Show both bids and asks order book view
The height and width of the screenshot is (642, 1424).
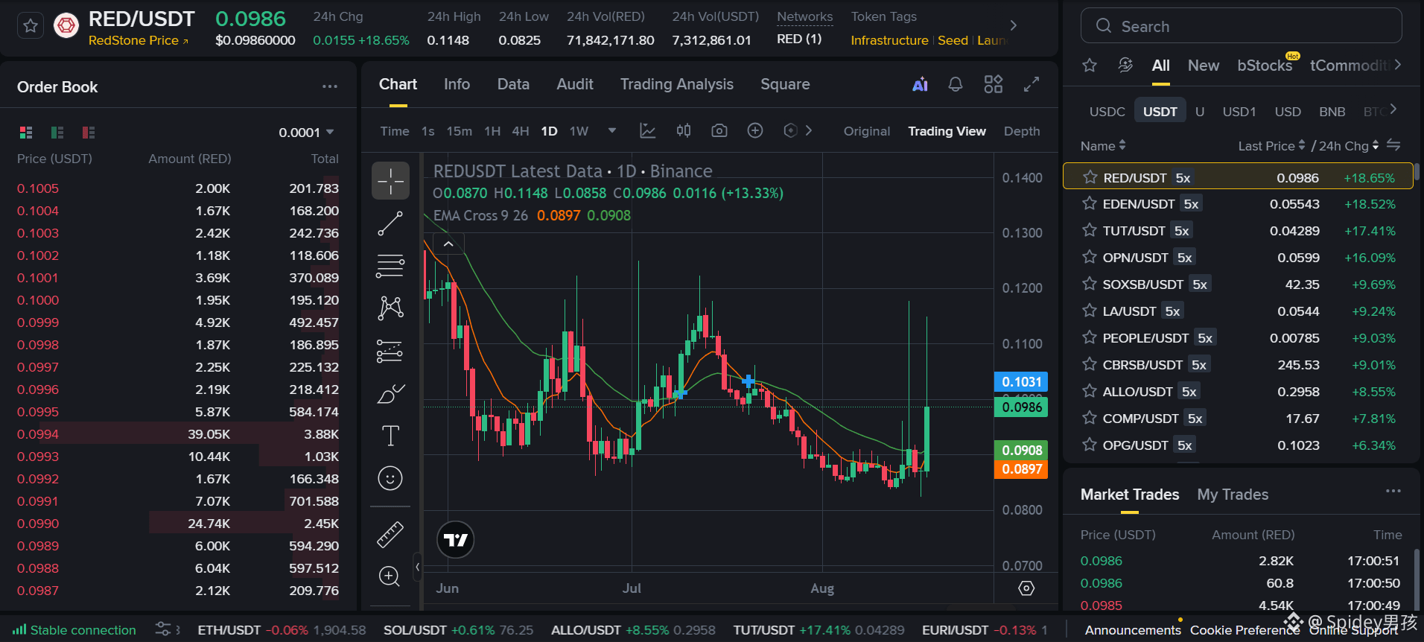(x=26, y=133)
